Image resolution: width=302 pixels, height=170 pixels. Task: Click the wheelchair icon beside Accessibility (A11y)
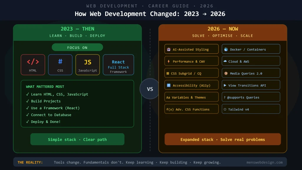tap(169, 85)
